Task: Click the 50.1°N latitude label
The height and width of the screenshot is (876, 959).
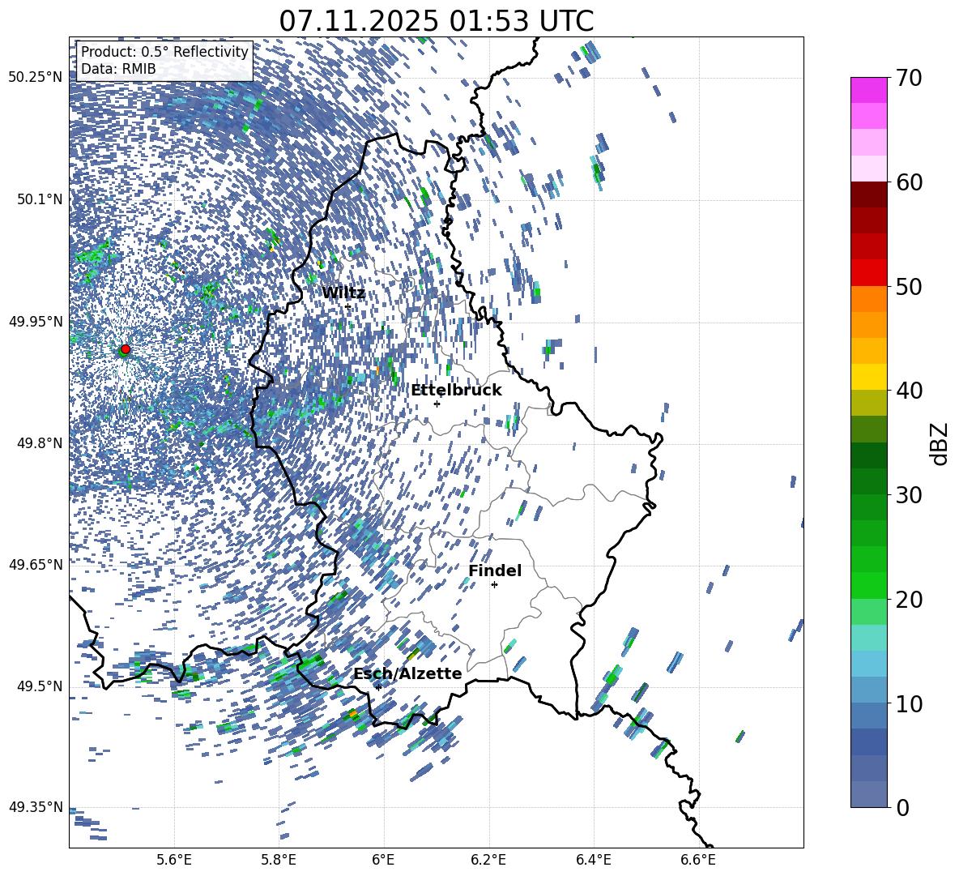Action: (x=39, y=199)
